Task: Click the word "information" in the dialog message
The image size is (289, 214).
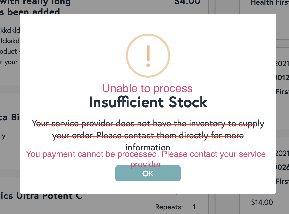Action: (148, 147)
